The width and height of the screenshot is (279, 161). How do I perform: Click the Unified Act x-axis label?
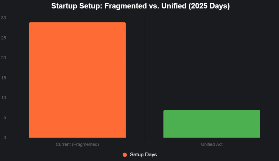(x=212, y=144)
